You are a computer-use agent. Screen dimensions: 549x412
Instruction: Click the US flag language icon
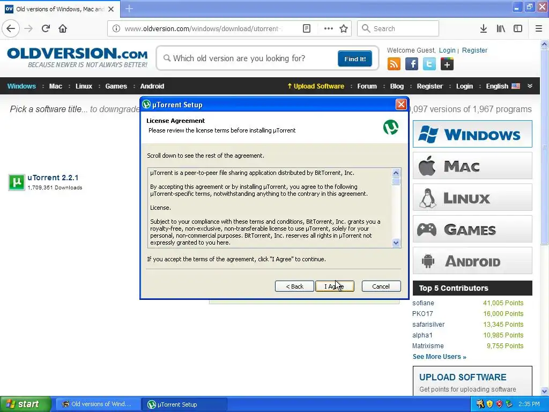(x=516, y=86)
